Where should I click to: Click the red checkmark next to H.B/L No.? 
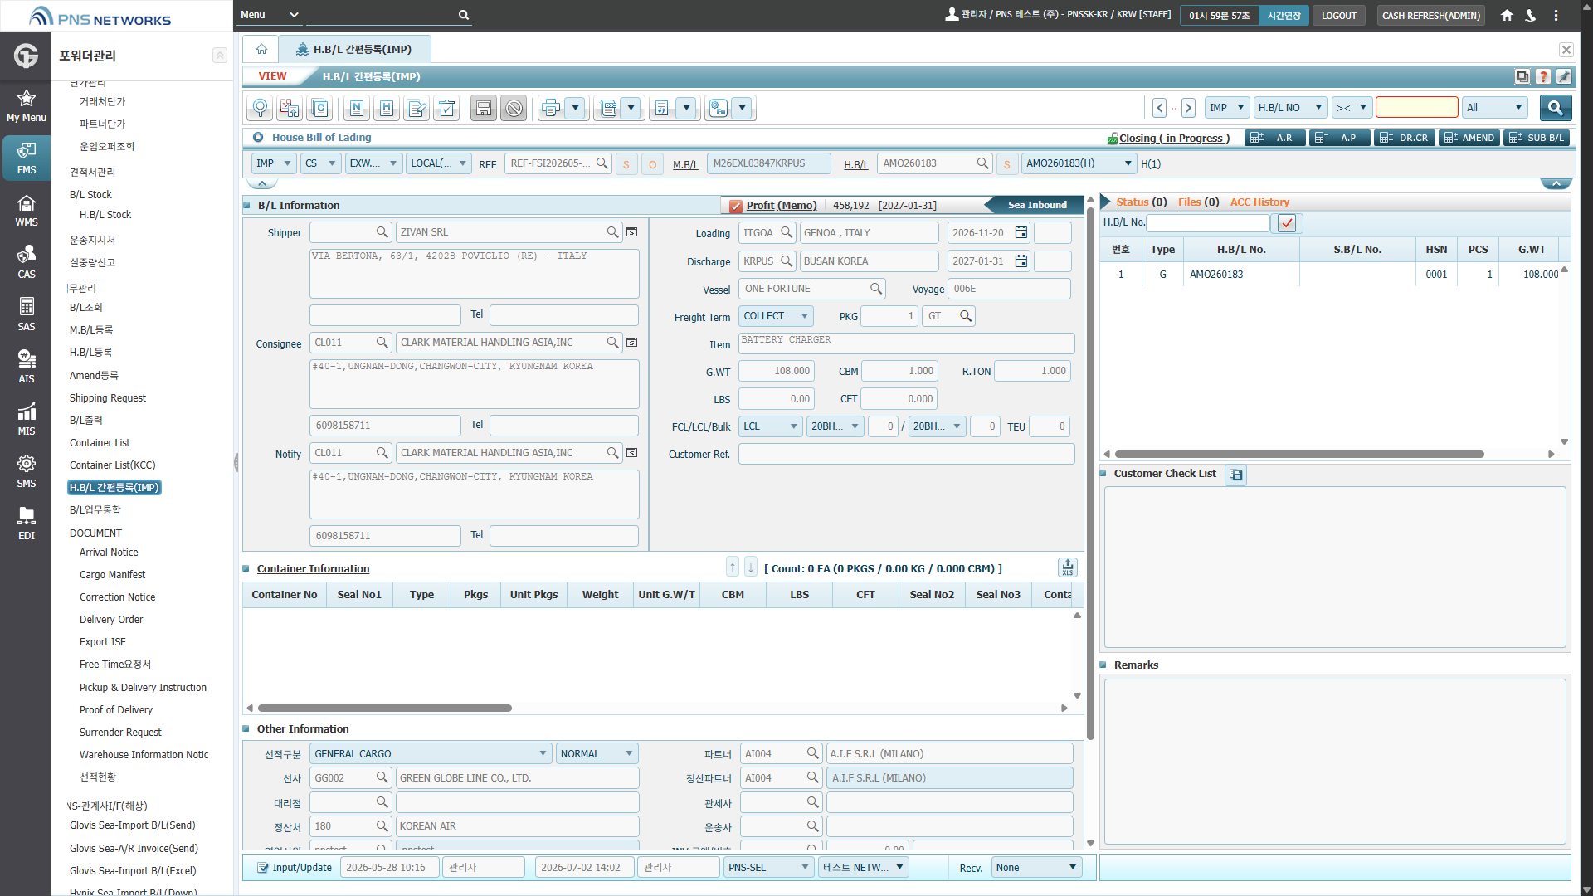1287,222
